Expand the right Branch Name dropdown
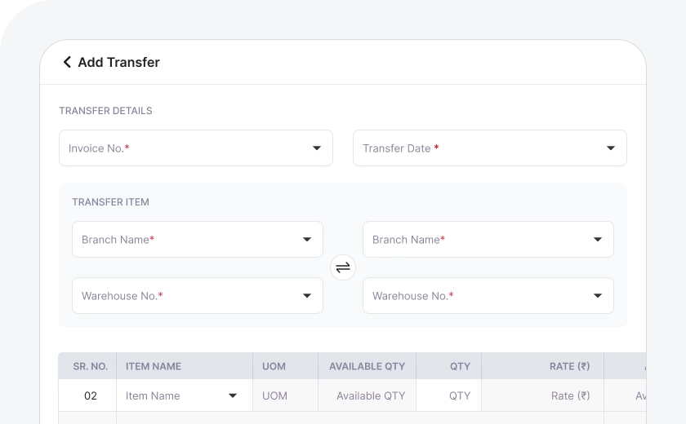The height and width of the screenshot is (424, 686). (488, 240)
